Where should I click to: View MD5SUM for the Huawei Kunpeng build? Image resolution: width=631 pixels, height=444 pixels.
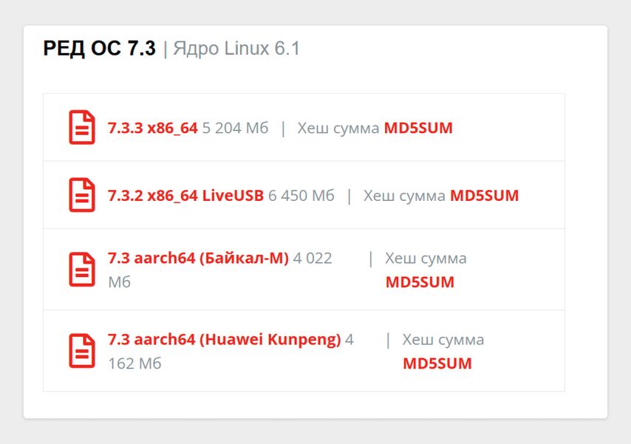point(437,363)
